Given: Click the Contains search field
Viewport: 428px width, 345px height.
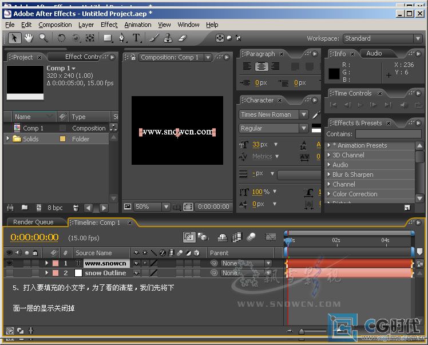Looking at the screenshot, I should 389,134.
